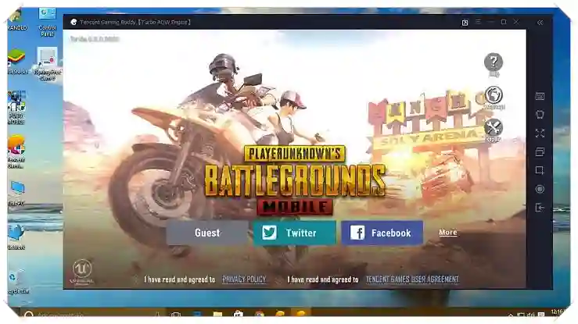The width and height of the screenshot is (578, 324).
Task: Open PUBG Mobile desktop shortcut
Action: tap(16, 108)
